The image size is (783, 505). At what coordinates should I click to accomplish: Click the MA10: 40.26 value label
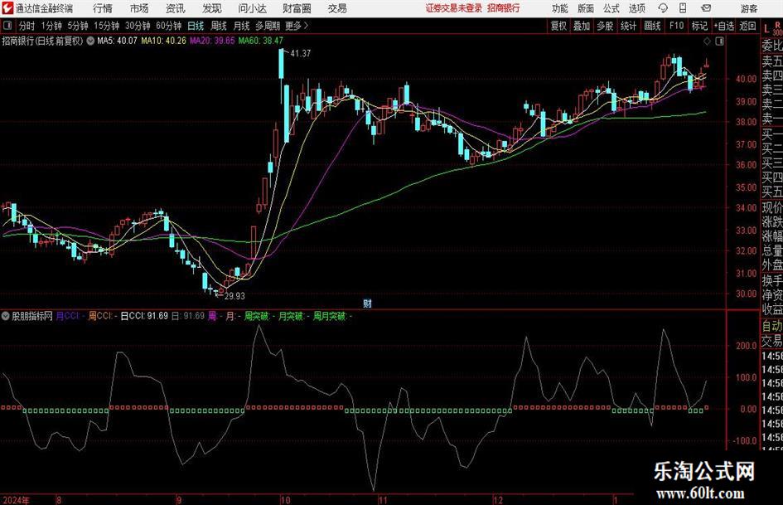164,41
